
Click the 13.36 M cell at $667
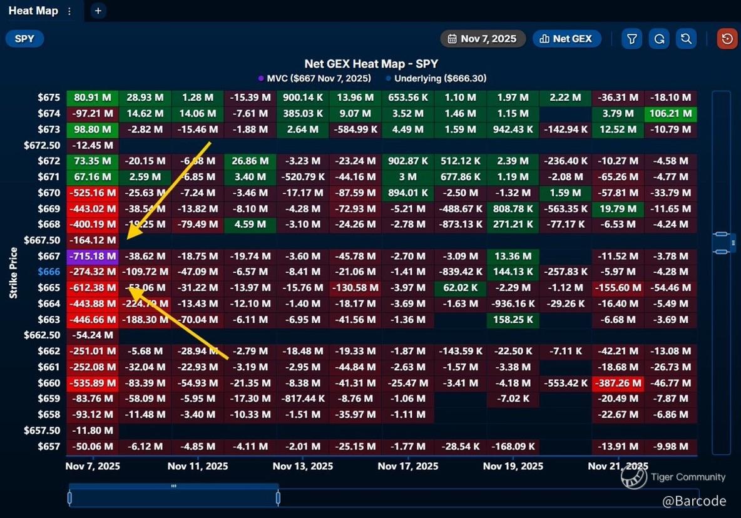point(513,256)
